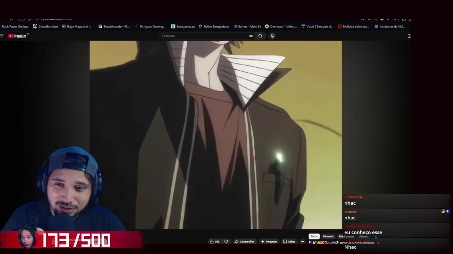Open the on-screen keyboard icon in search
The image size is (453, 254).
[x=251, y=36]
